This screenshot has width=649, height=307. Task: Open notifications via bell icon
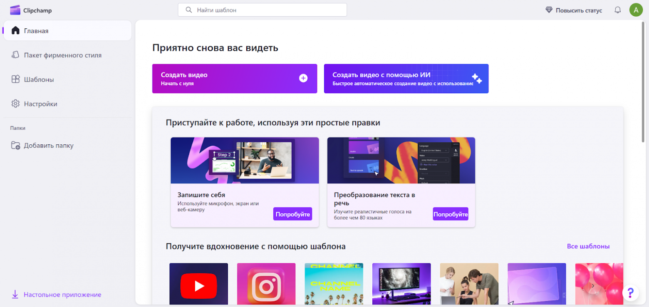[618, 10]
